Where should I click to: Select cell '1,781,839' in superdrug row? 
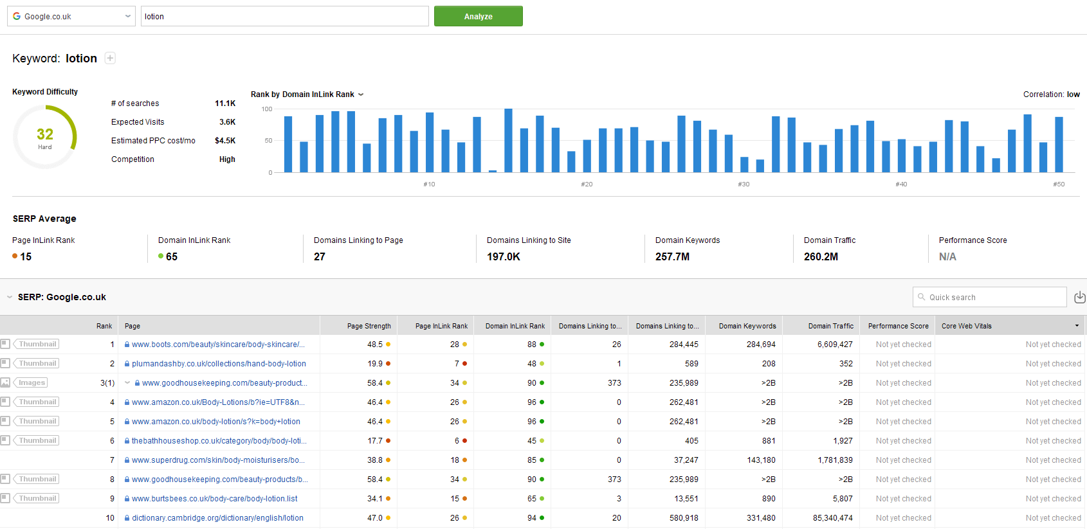835,460
